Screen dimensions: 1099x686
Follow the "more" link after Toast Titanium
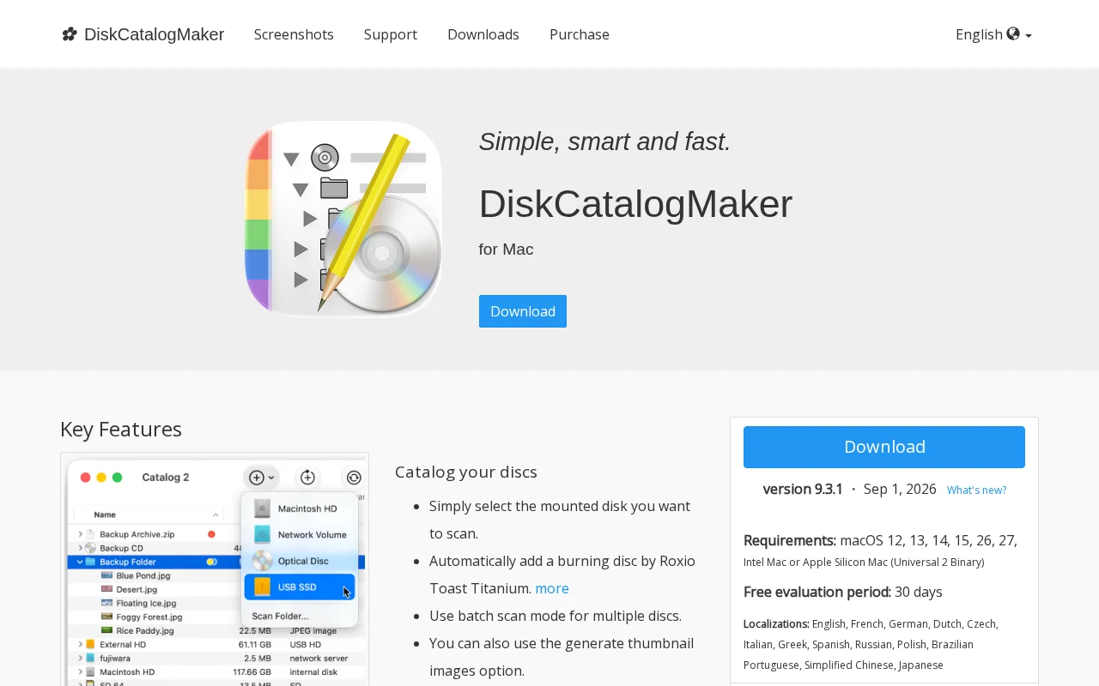click(552, 588)
